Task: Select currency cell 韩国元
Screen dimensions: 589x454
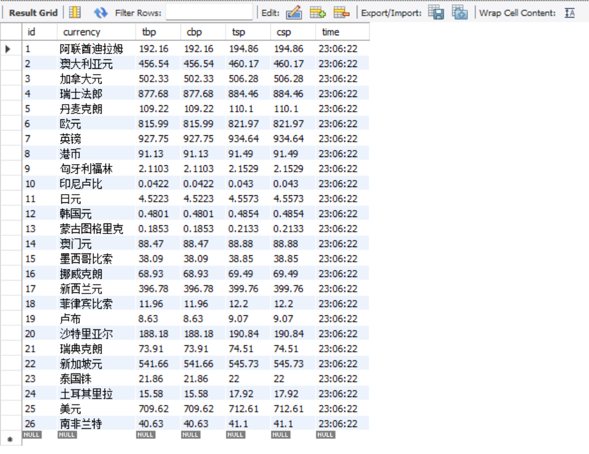Action: (x=96, y=214)
